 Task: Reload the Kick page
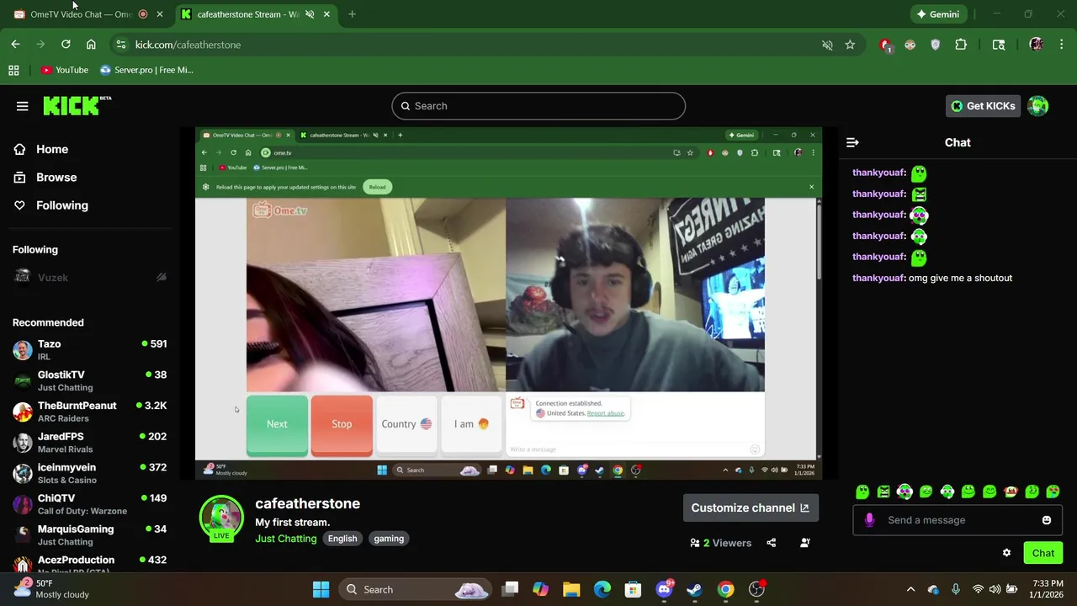click(66, 45)
